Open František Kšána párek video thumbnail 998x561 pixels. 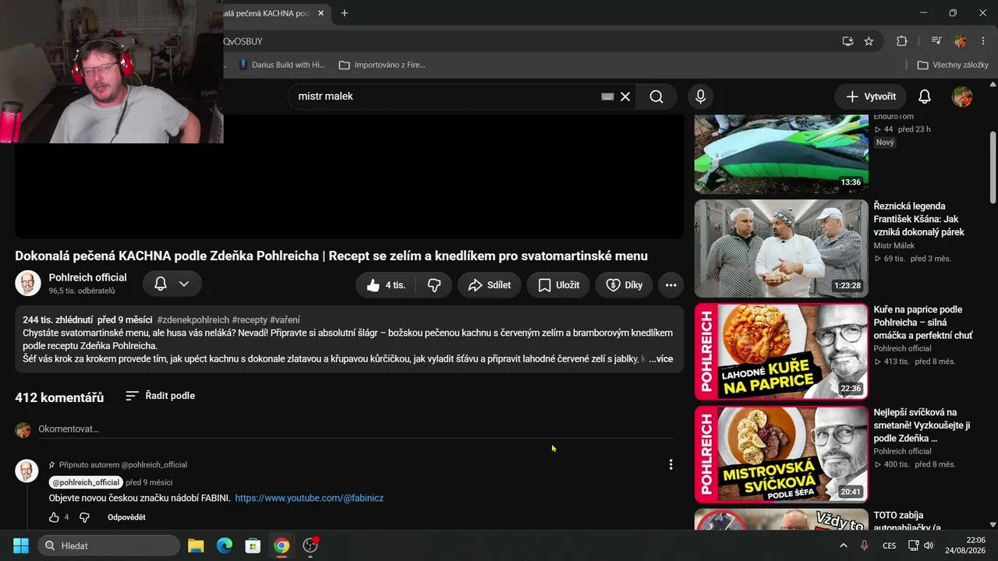coord(781,249)
